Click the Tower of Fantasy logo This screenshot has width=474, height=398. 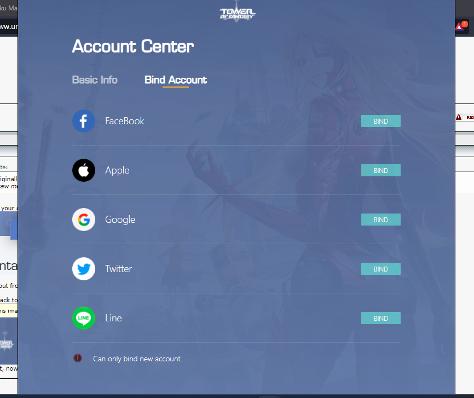tap(238, 13)
